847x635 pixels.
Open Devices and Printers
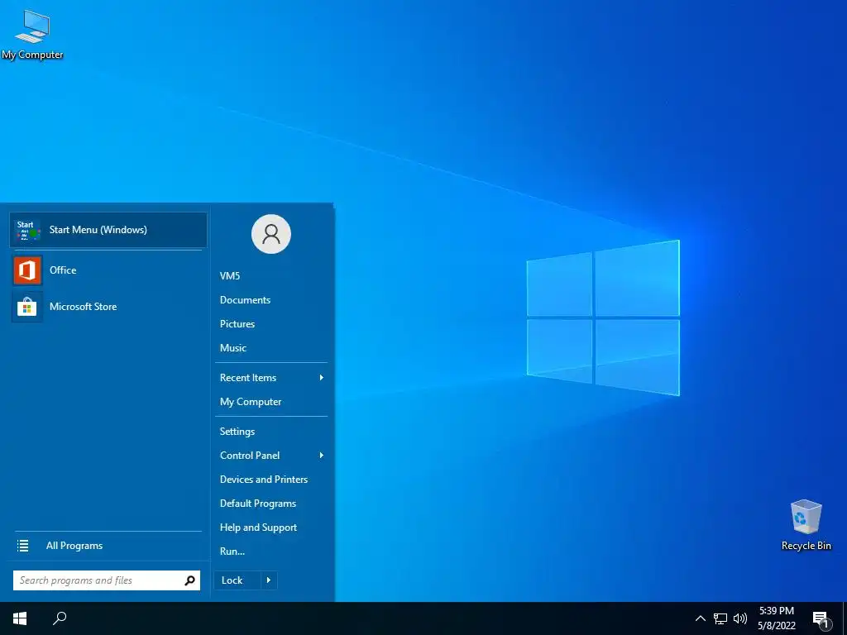264,480
